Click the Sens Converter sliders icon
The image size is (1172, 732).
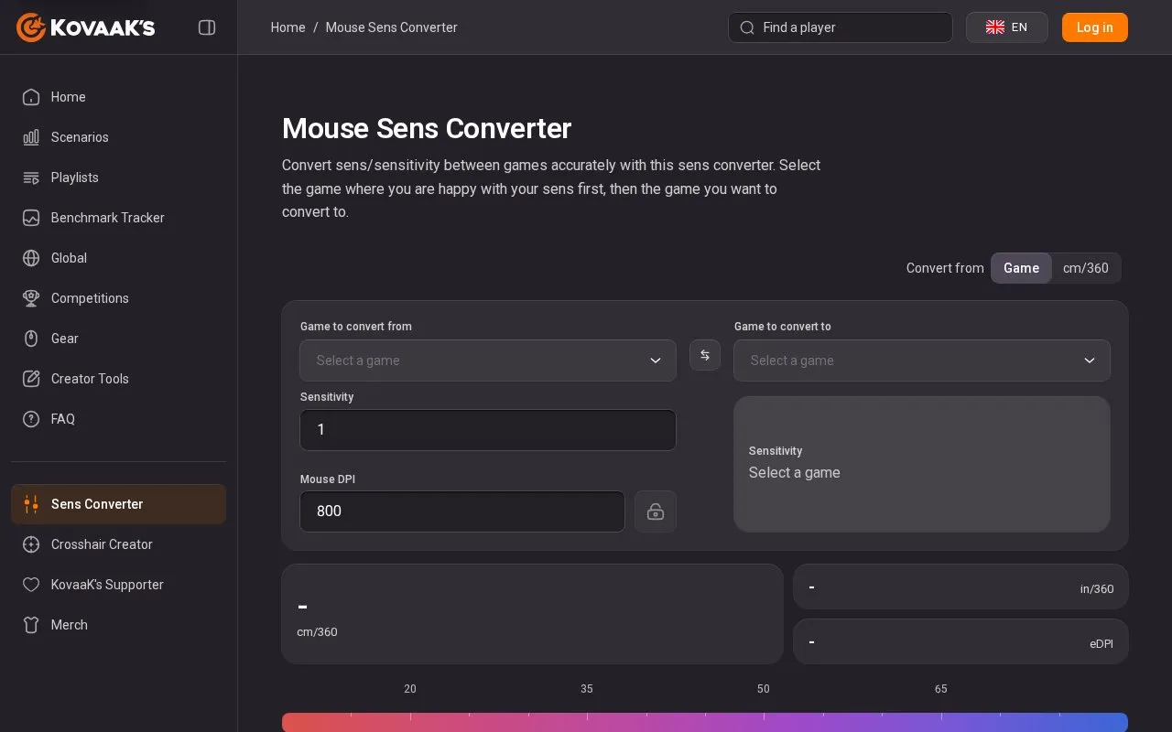coord(31,504)
